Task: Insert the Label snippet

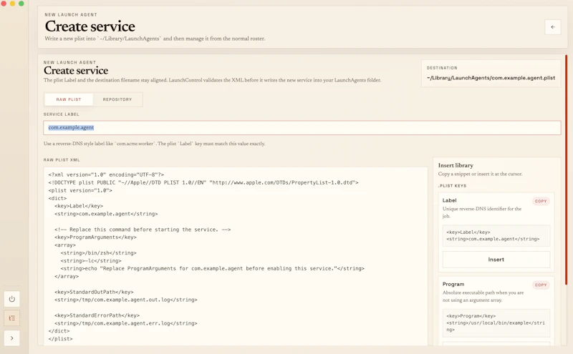Action: click(x=496, y=260)
